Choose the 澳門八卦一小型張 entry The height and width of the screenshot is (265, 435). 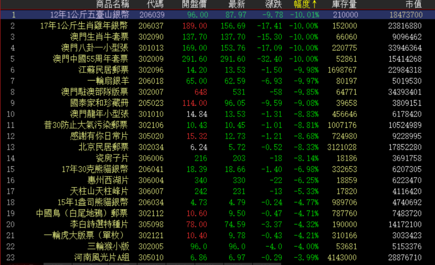coord(95,48)
